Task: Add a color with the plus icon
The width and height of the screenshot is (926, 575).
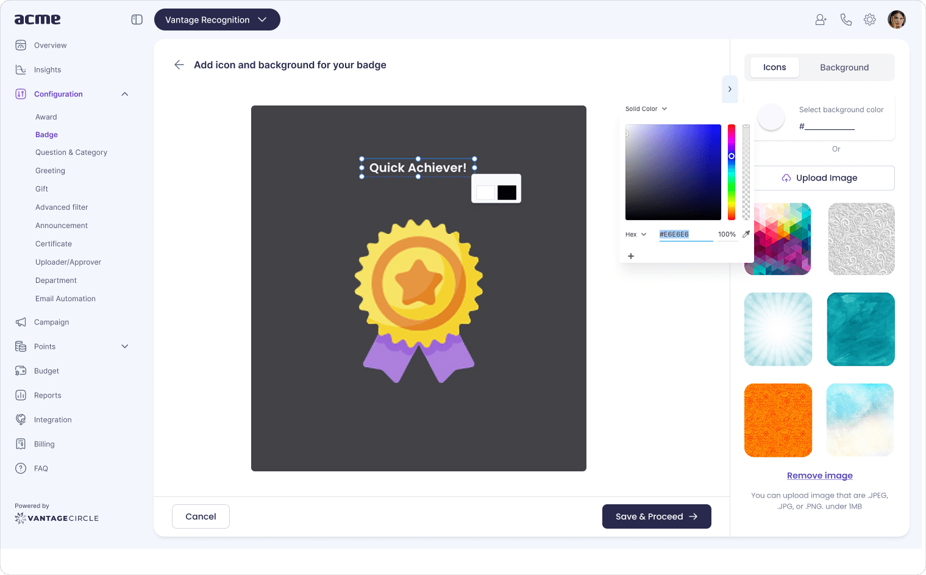Action: click(x=631, y=256)
